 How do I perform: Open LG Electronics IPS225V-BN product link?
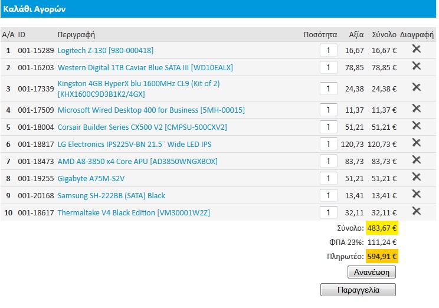(x=135, y=144)
